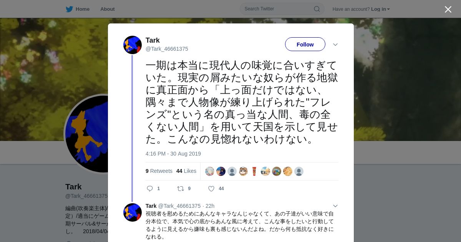This screenshot has width=461, height=242.
Task: Click the search magnifier icon
Action: point(317,9)
